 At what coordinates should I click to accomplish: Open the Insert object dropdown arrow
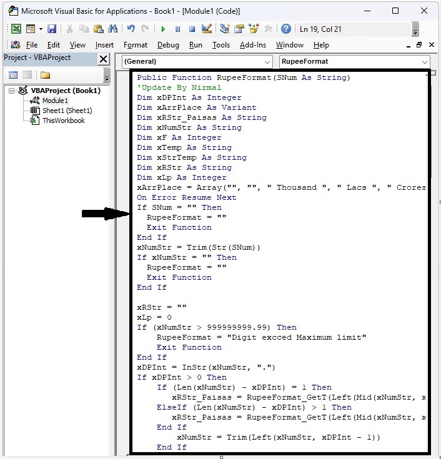[41, 29]
